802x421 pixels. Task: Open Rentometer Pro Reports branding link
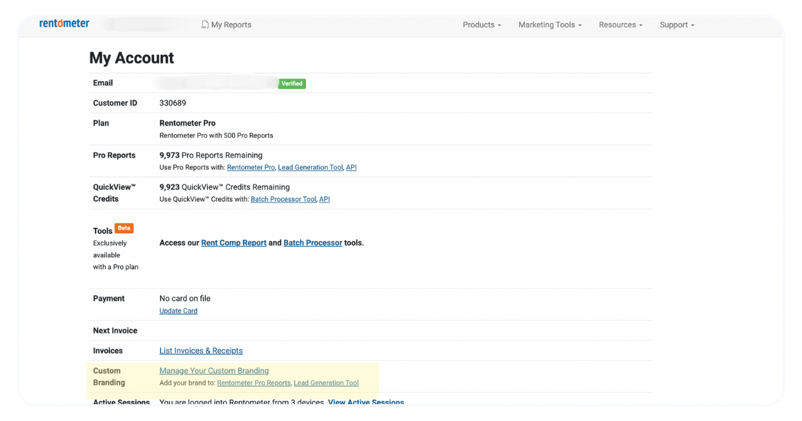(254, 383)
